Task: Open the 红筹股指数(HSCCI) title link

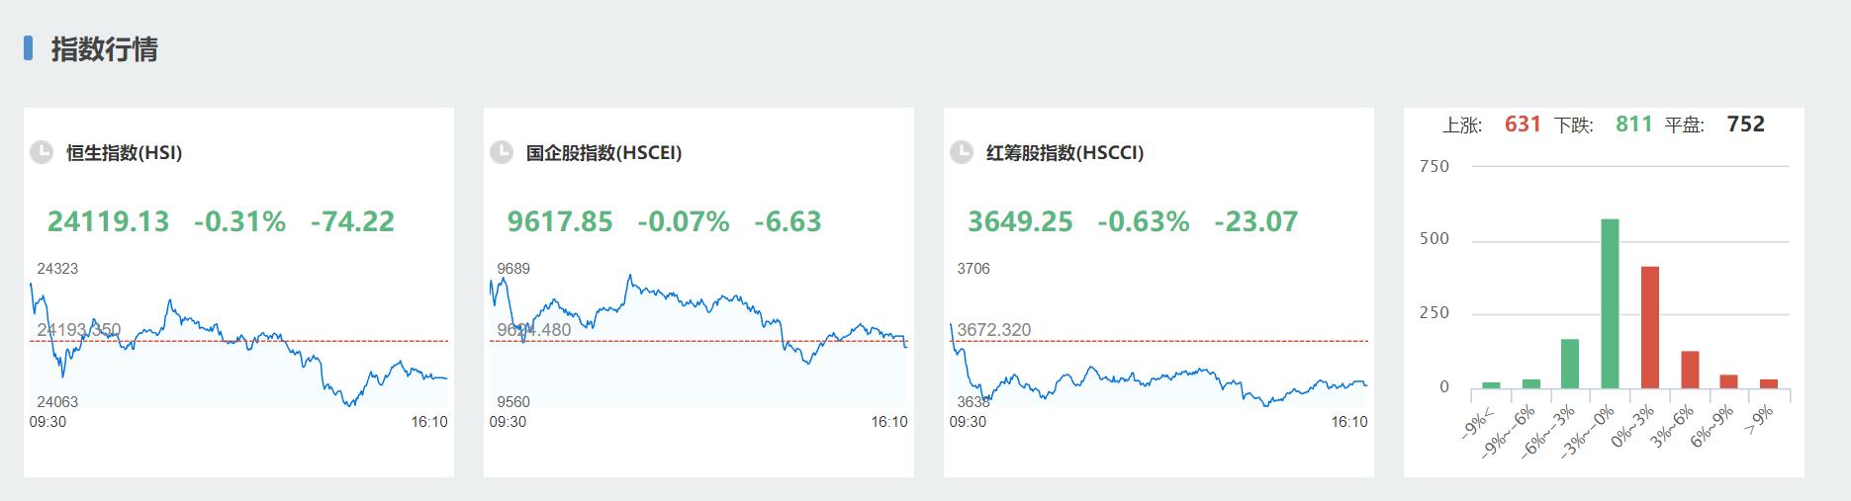Action: (x=1064, y=153)
